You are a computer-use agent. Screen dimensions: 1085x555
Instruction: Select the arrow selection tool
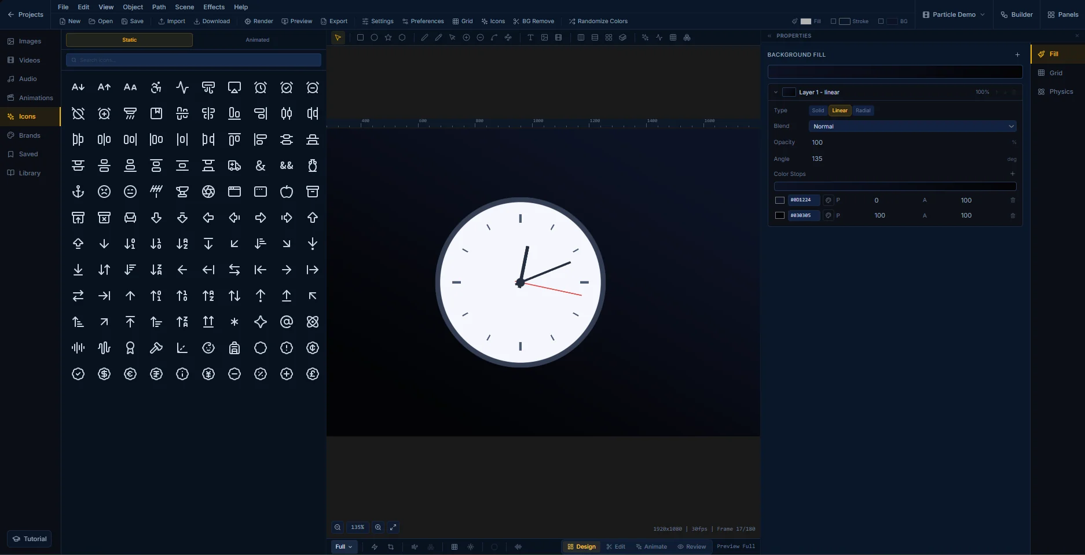pos(338,38)
